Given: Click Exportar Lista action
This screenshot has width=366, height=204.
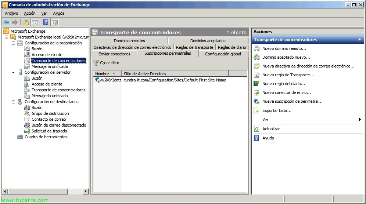Looking at the screenshot, I should 277,110.
